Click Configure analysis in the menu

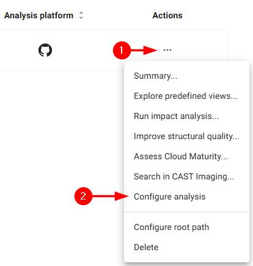point(170,196)
